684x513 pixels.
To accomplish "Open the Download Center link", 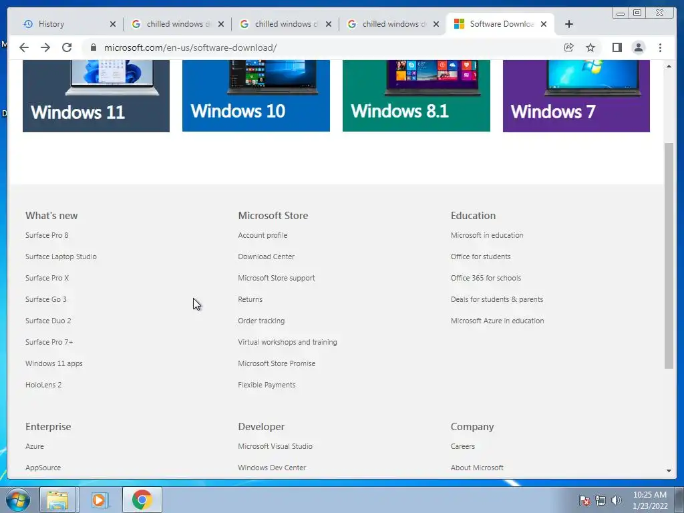I will point(266,256).
